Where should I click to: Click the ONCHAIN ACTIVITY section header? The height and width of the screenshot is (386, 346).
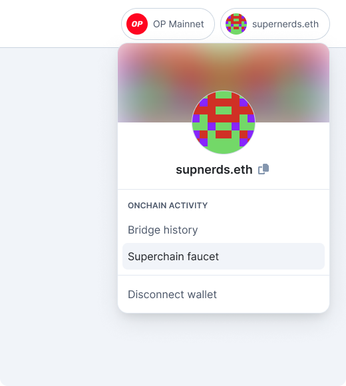(x=168, y=206)
